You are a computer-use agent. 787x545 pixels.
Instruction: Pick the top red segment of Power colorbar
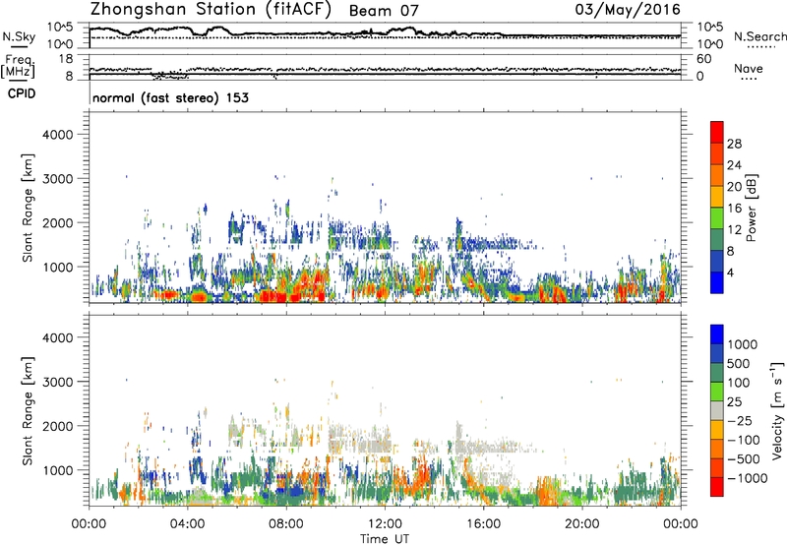click(717, 132)
